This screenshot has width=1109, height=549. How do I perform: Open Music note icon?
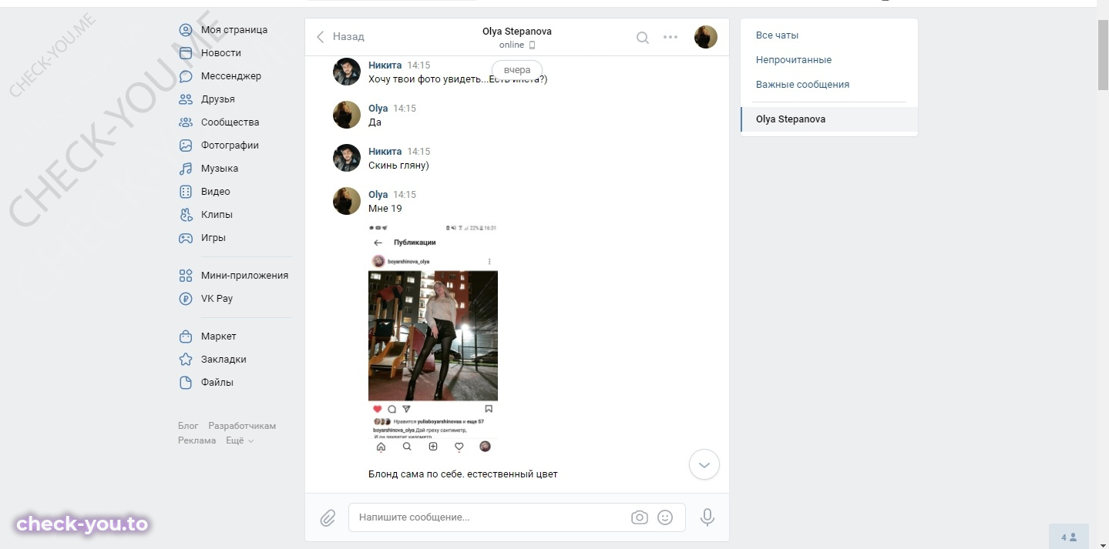[x=186, y=169]
